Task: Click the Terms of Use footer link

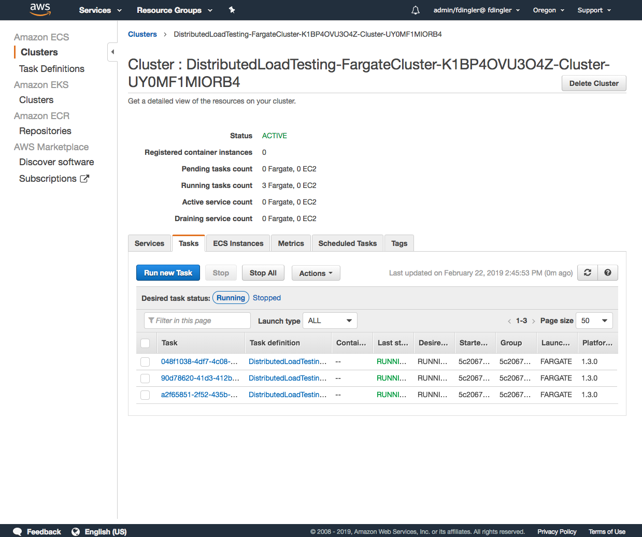Action: [607, 532]
